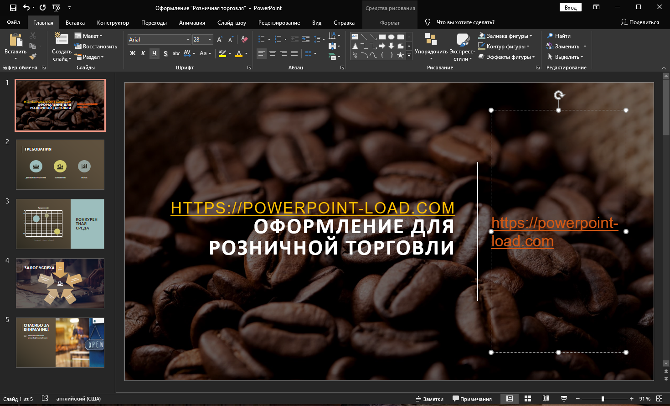
Task: Select slide 3 thumbnail in the panel
Action: (x=60, y=224)
